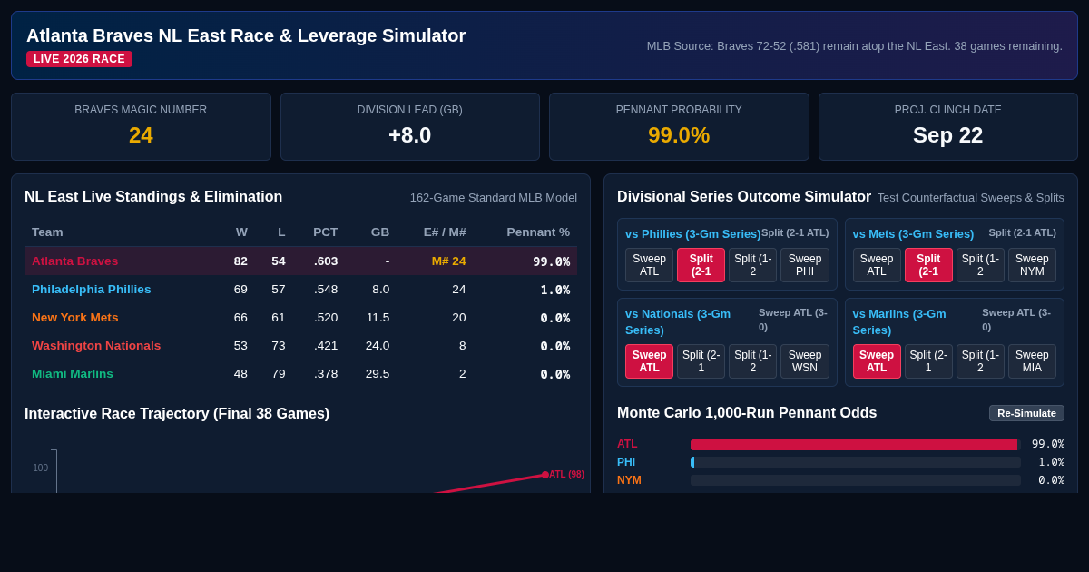This screenshot has height=572, width=1089.
Task: Click the PHI pennant odds bar
Action: coord(855,462)
